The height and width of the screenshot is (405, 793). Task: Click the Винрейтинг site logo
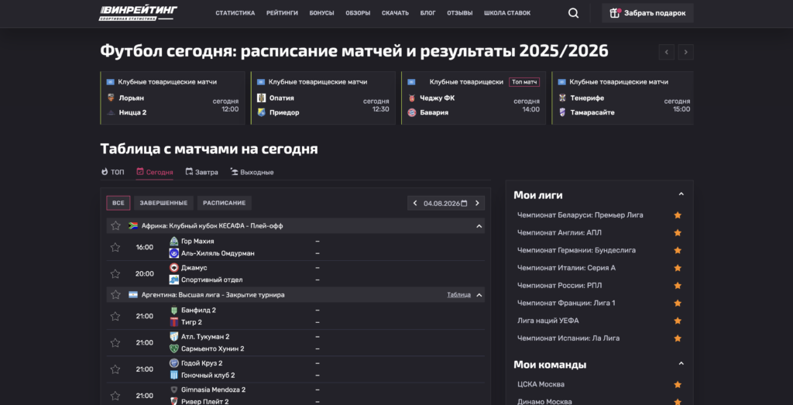point(138,13)
